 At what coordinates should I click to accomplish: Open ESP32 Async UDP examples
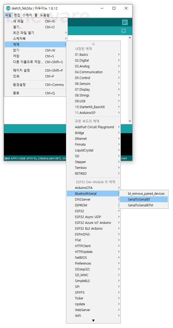pyautogui.click(x=93, y=217)
